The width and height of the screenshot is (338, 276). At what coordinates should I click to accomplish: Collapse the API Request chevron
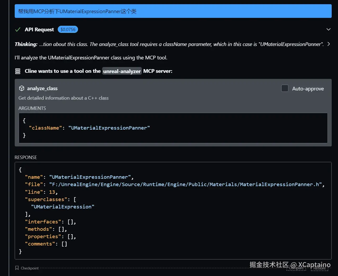pos(328,29)
